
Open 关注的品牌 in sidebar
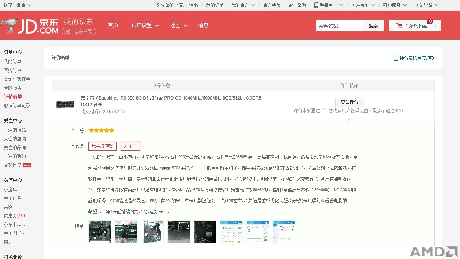pyautogui.click(x=15, y=147)
